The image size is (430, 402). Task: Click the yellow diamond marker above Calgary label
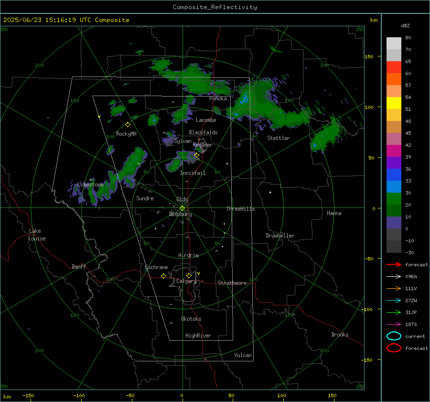tap(189, 275)
